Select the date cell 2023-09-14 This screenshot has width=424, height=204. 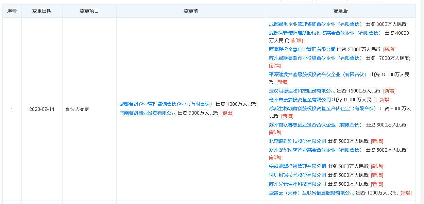(x=42, y=109)
